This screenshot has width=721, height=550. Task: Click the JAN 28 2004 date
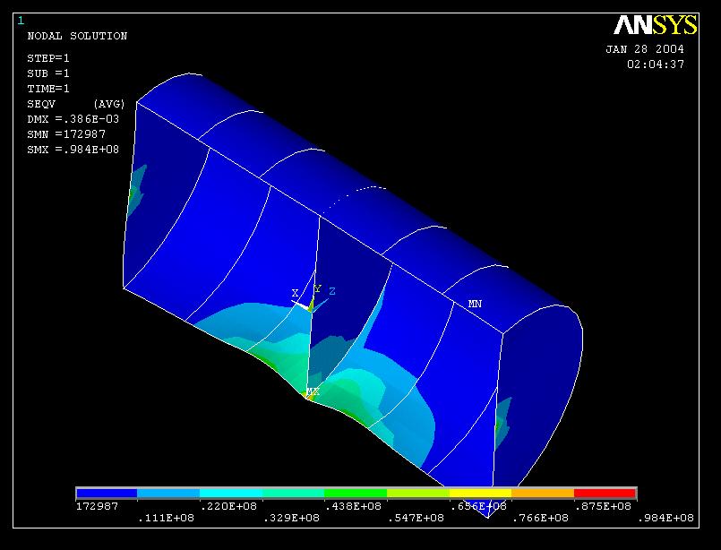[645, 49]
